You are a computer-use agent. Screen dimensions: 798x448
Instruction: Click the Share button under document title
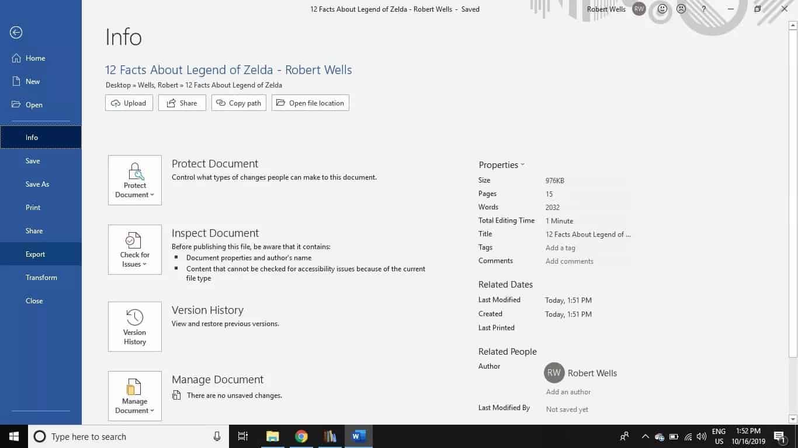tap(182, 103)
